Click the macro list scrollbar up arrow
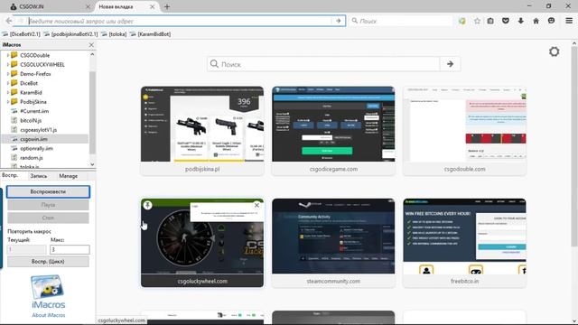 92,54
